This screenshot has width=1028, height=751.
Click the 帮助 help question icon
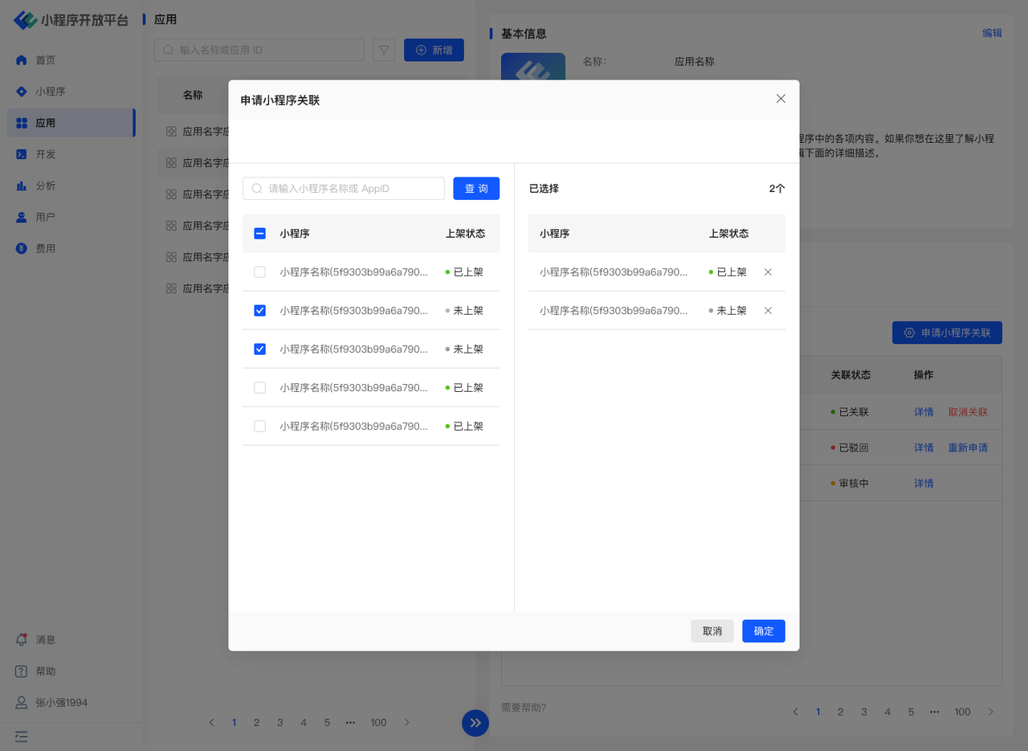[22, 671]
